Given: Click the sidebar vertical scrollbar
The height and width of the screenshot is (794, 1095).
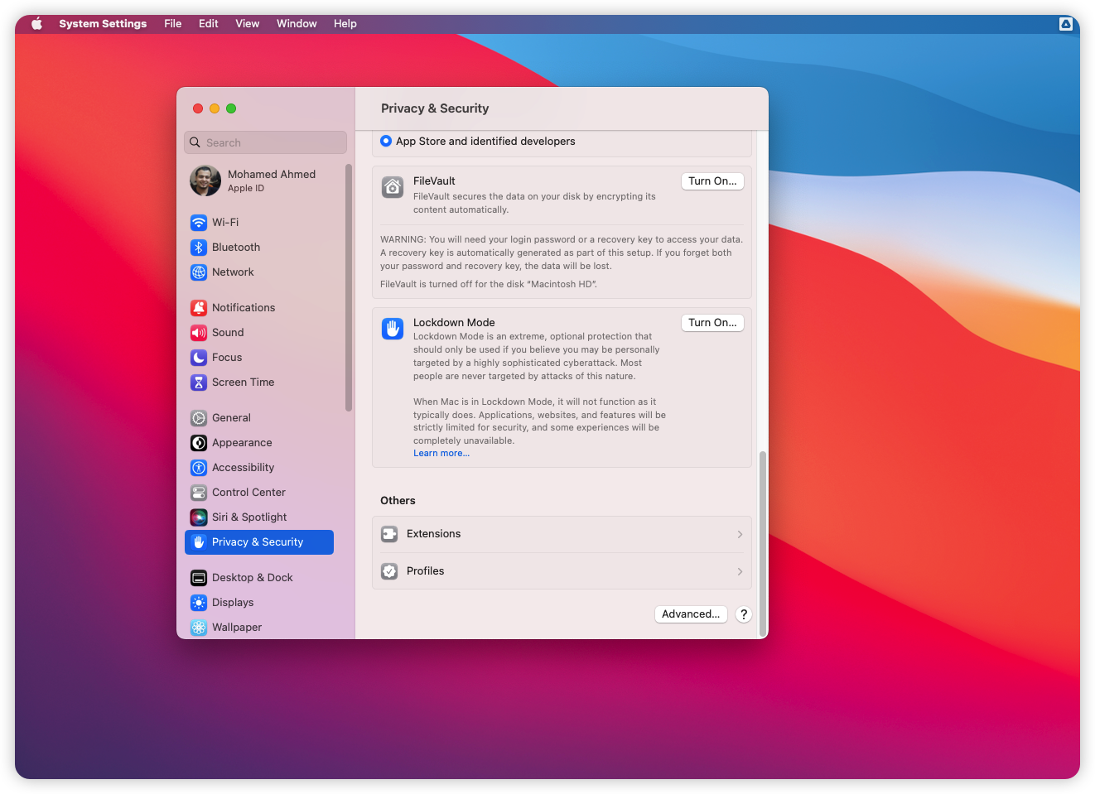Looking at the screenshot, I should [x=349, y=287].
